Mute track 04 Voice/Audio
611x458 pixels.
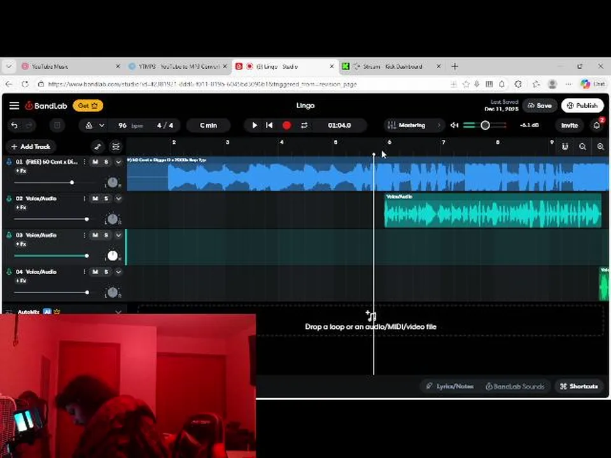point(95,272)
